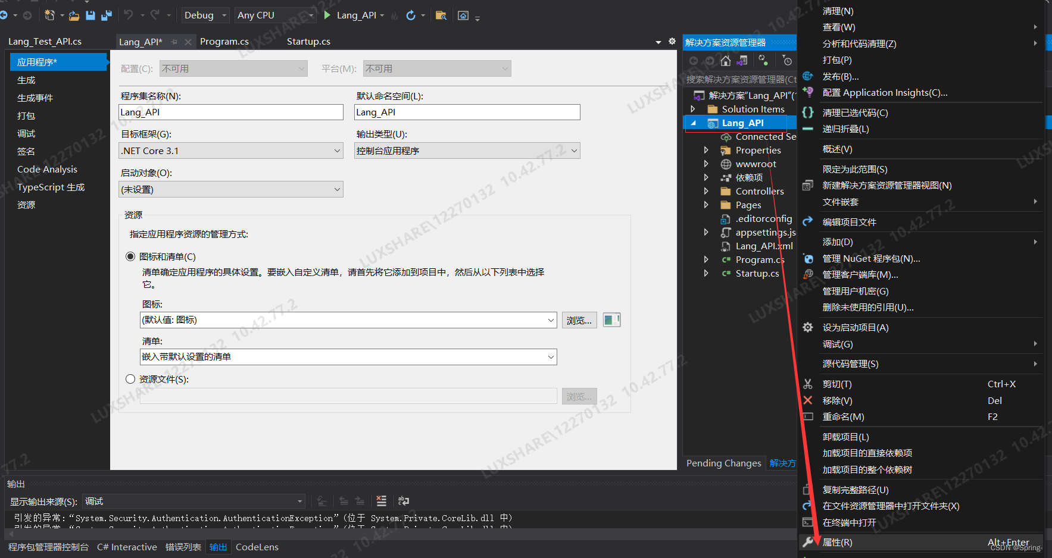
Task: Click the 浏览 button next to 图标 field
Action: point(579,320)
